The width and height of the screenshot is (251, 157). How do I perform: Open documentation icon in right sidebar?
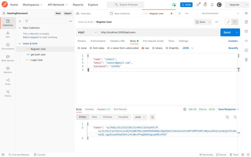[x=246, y=22]
